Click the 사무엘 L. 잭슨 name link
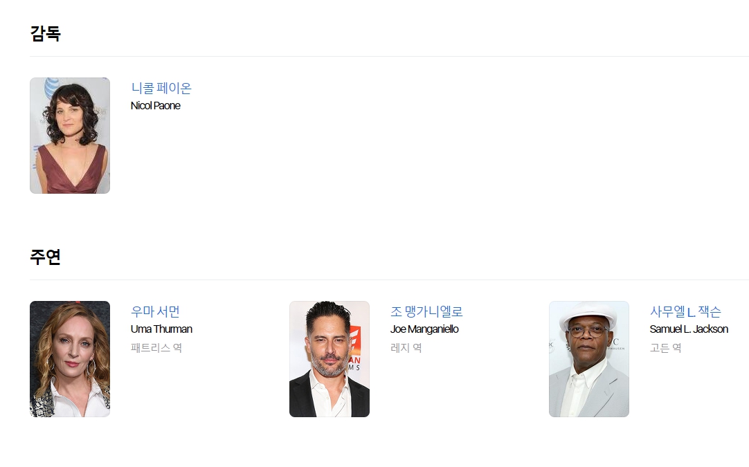 coord(685,311)
